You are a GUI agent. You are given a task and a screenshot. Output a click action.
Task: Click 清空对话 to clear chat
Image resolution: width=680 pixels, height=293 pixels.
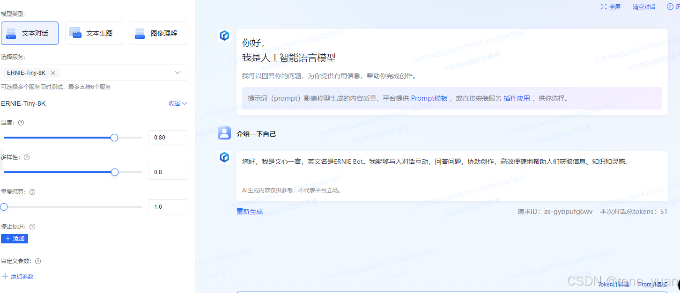(x=644, y=7)
